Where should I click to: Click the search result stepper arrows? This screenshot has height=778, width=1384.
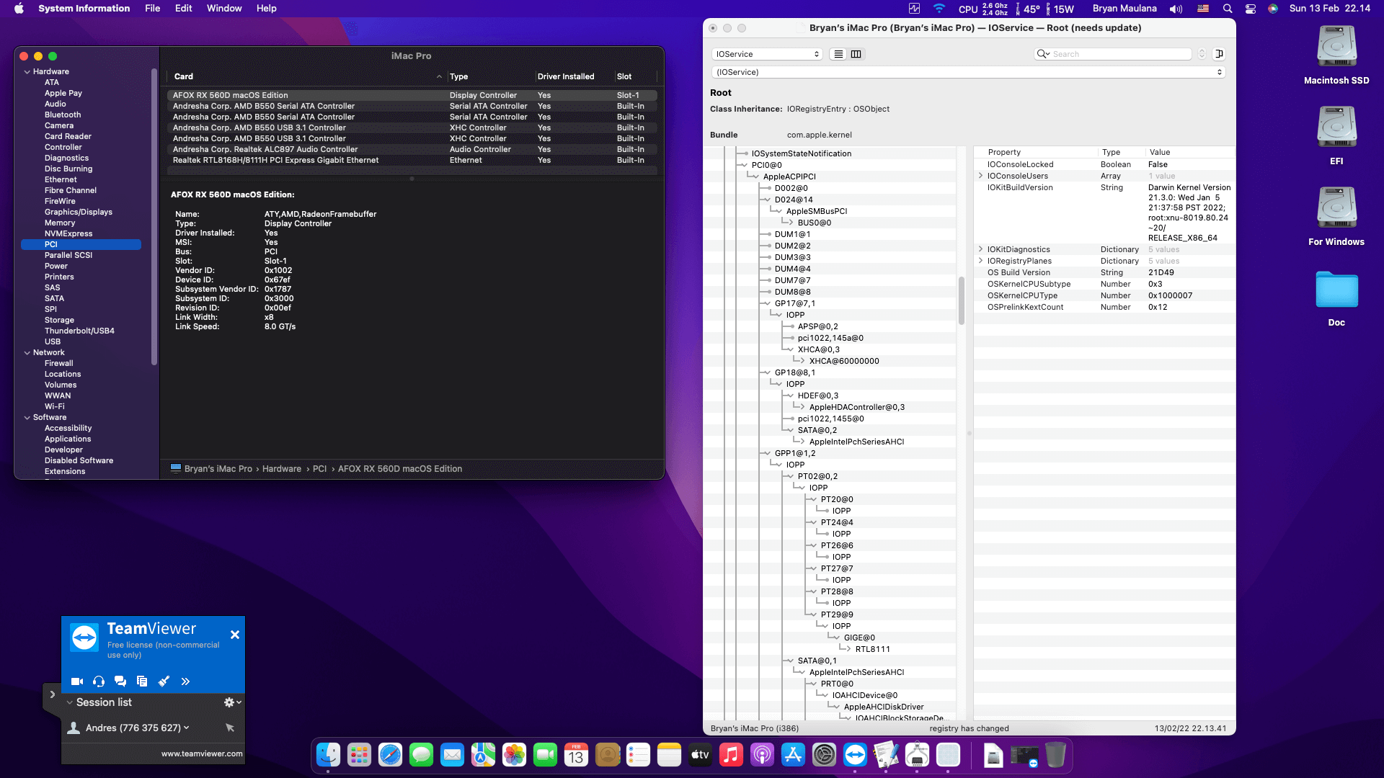click(x=1202, y=54)
